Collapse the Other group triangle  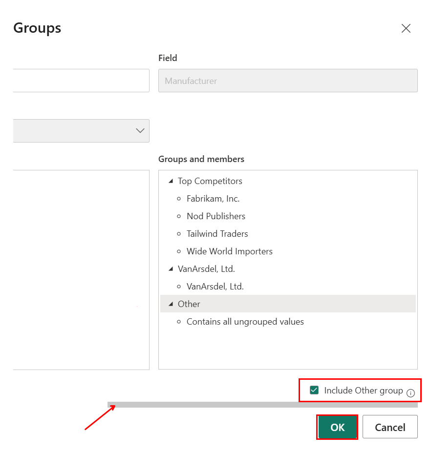point(171,304)
